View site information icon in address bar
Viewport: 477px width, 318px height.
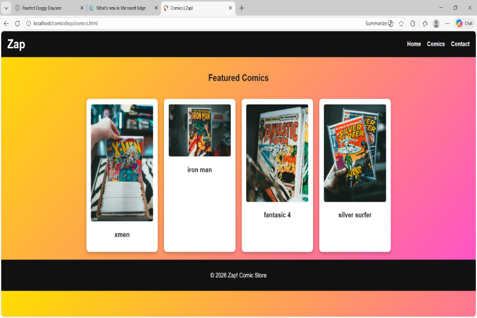point(29,23)
